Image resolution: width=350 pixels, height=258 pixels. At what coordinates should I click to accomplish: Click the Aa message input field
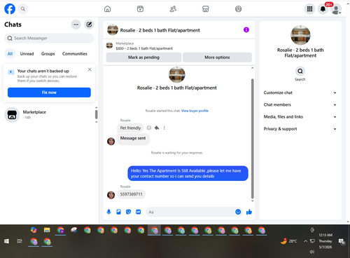(x=190, y=212)
